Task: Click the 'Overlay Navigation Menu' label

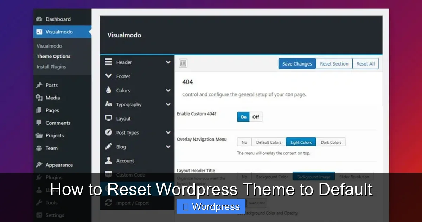Action: [202, 139]
